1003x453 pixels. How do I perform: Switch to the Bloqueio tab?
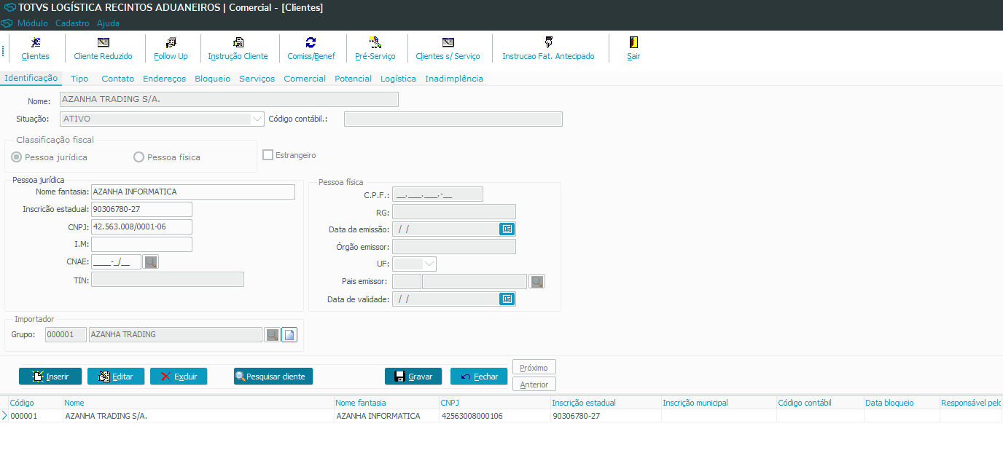[212, 79]
